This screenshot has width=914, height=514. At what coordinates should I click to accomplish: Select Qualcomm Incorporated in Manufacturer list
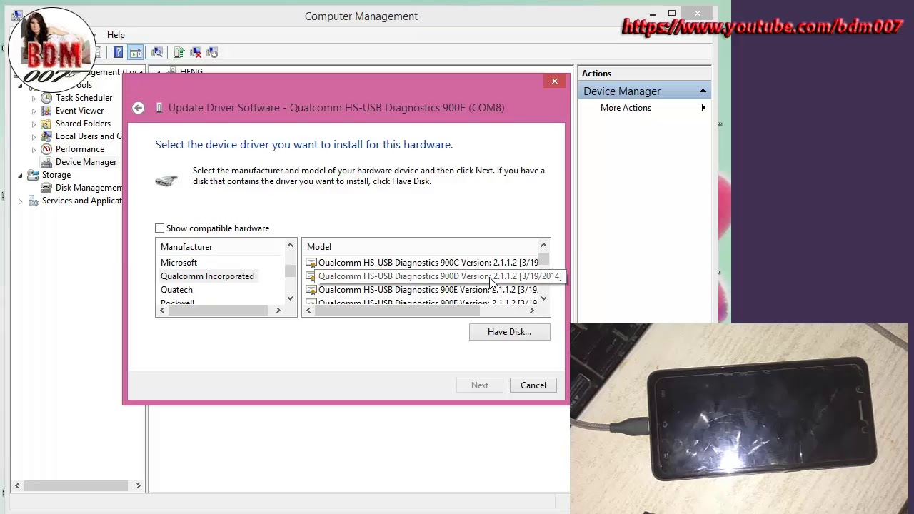click(207, 276)
